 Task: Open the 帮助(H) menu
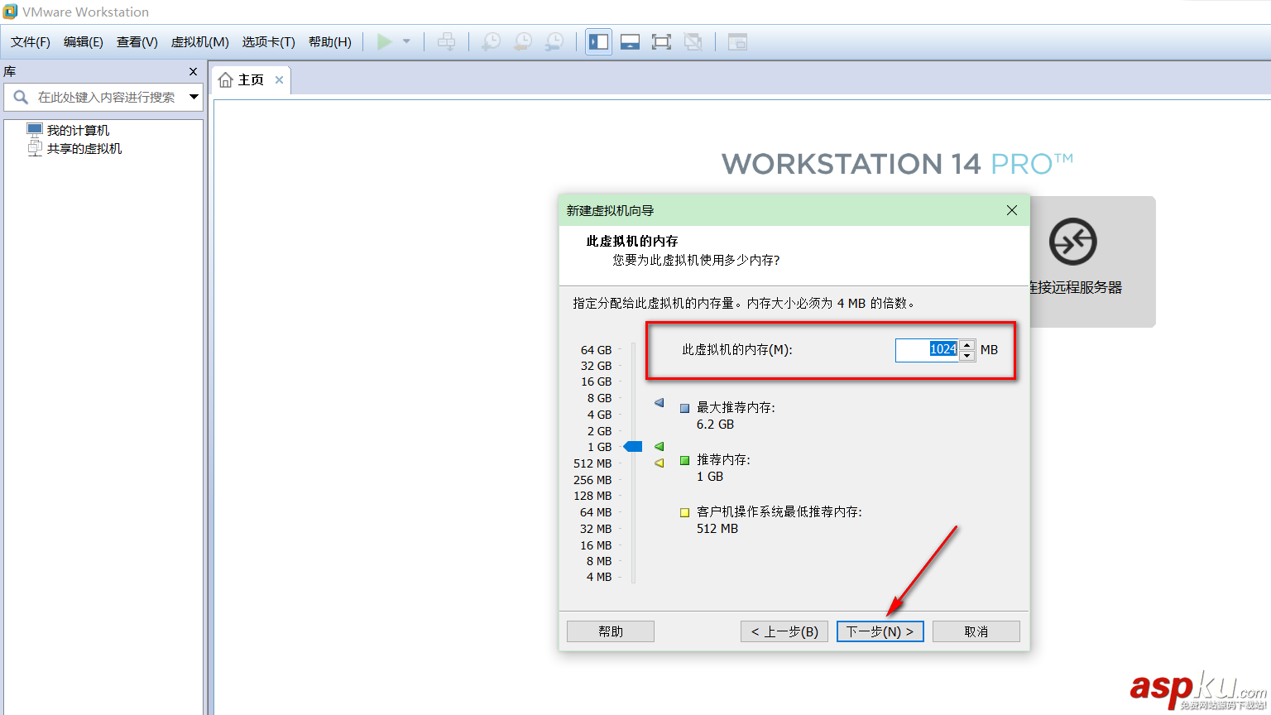click(x=330, y=42)
